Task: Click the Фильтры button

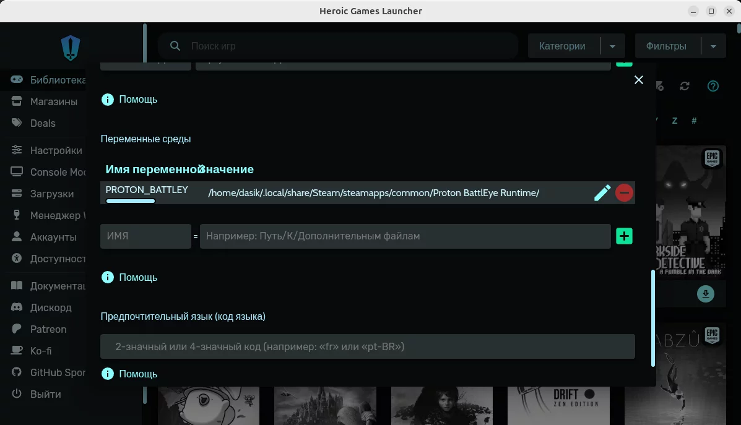Action: (666, 46)
